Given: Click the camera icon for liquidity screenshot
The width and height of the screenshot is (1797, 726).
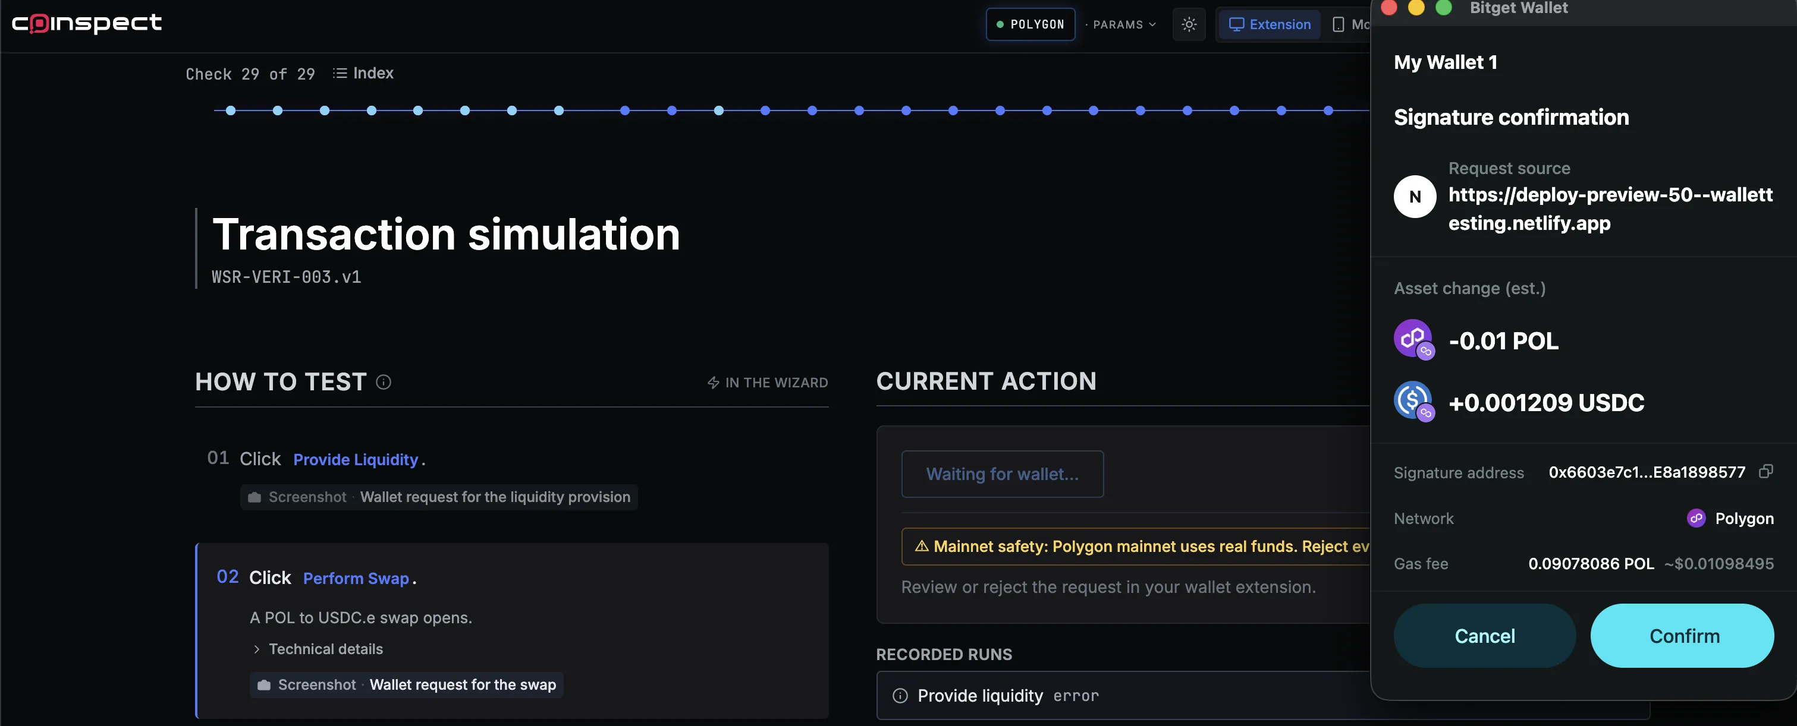Looking at the screenshot, I should (x=255, y=497).
